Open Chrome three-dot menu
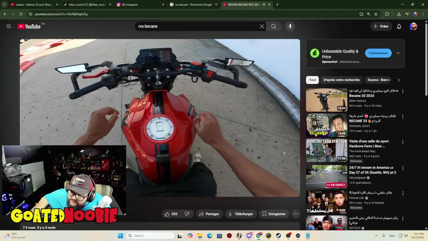The image size is (428, 241). 423,14
